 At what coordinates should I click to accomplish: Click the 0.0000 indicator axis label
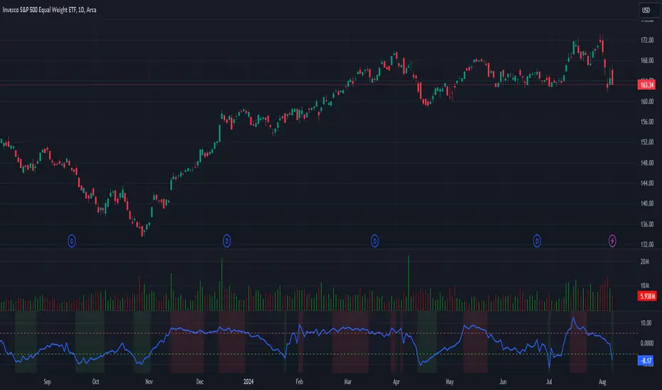tap(647, 343)
